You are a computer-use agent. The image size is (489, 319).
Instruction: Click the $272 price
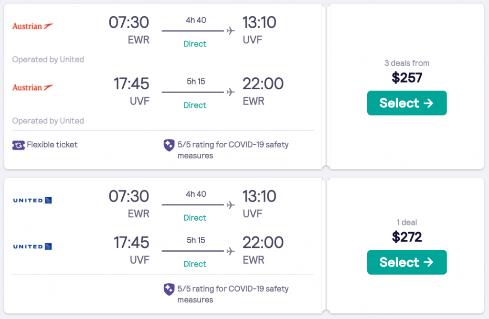[x=406, y=236]
